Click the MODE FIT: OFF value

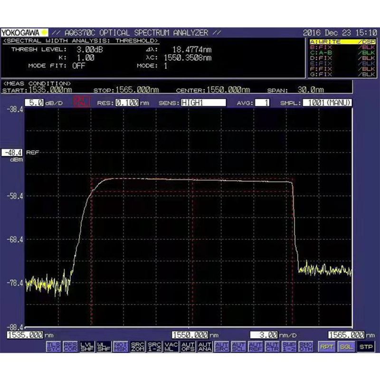coord(78,66)
